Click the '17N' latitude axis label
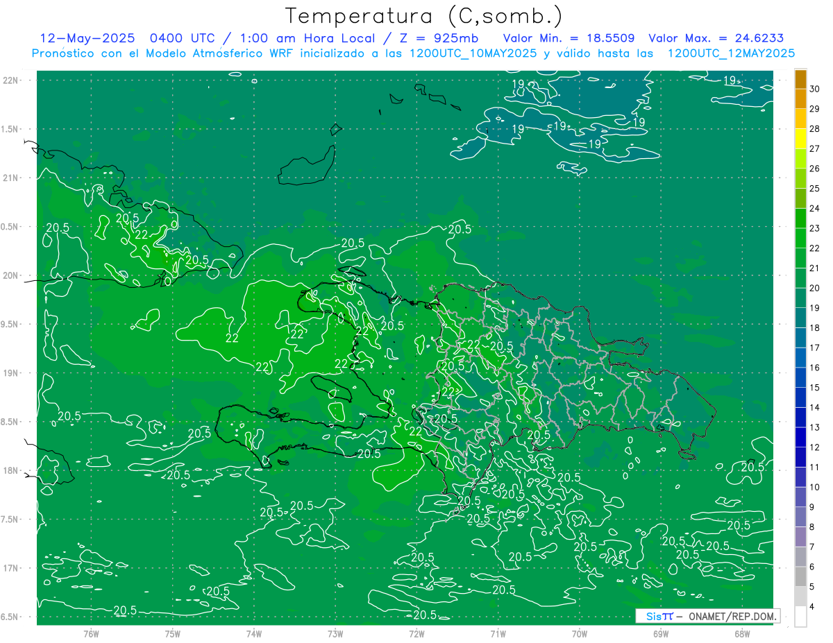The width and height of the screenshot is (833, 643). coord(10,568)
